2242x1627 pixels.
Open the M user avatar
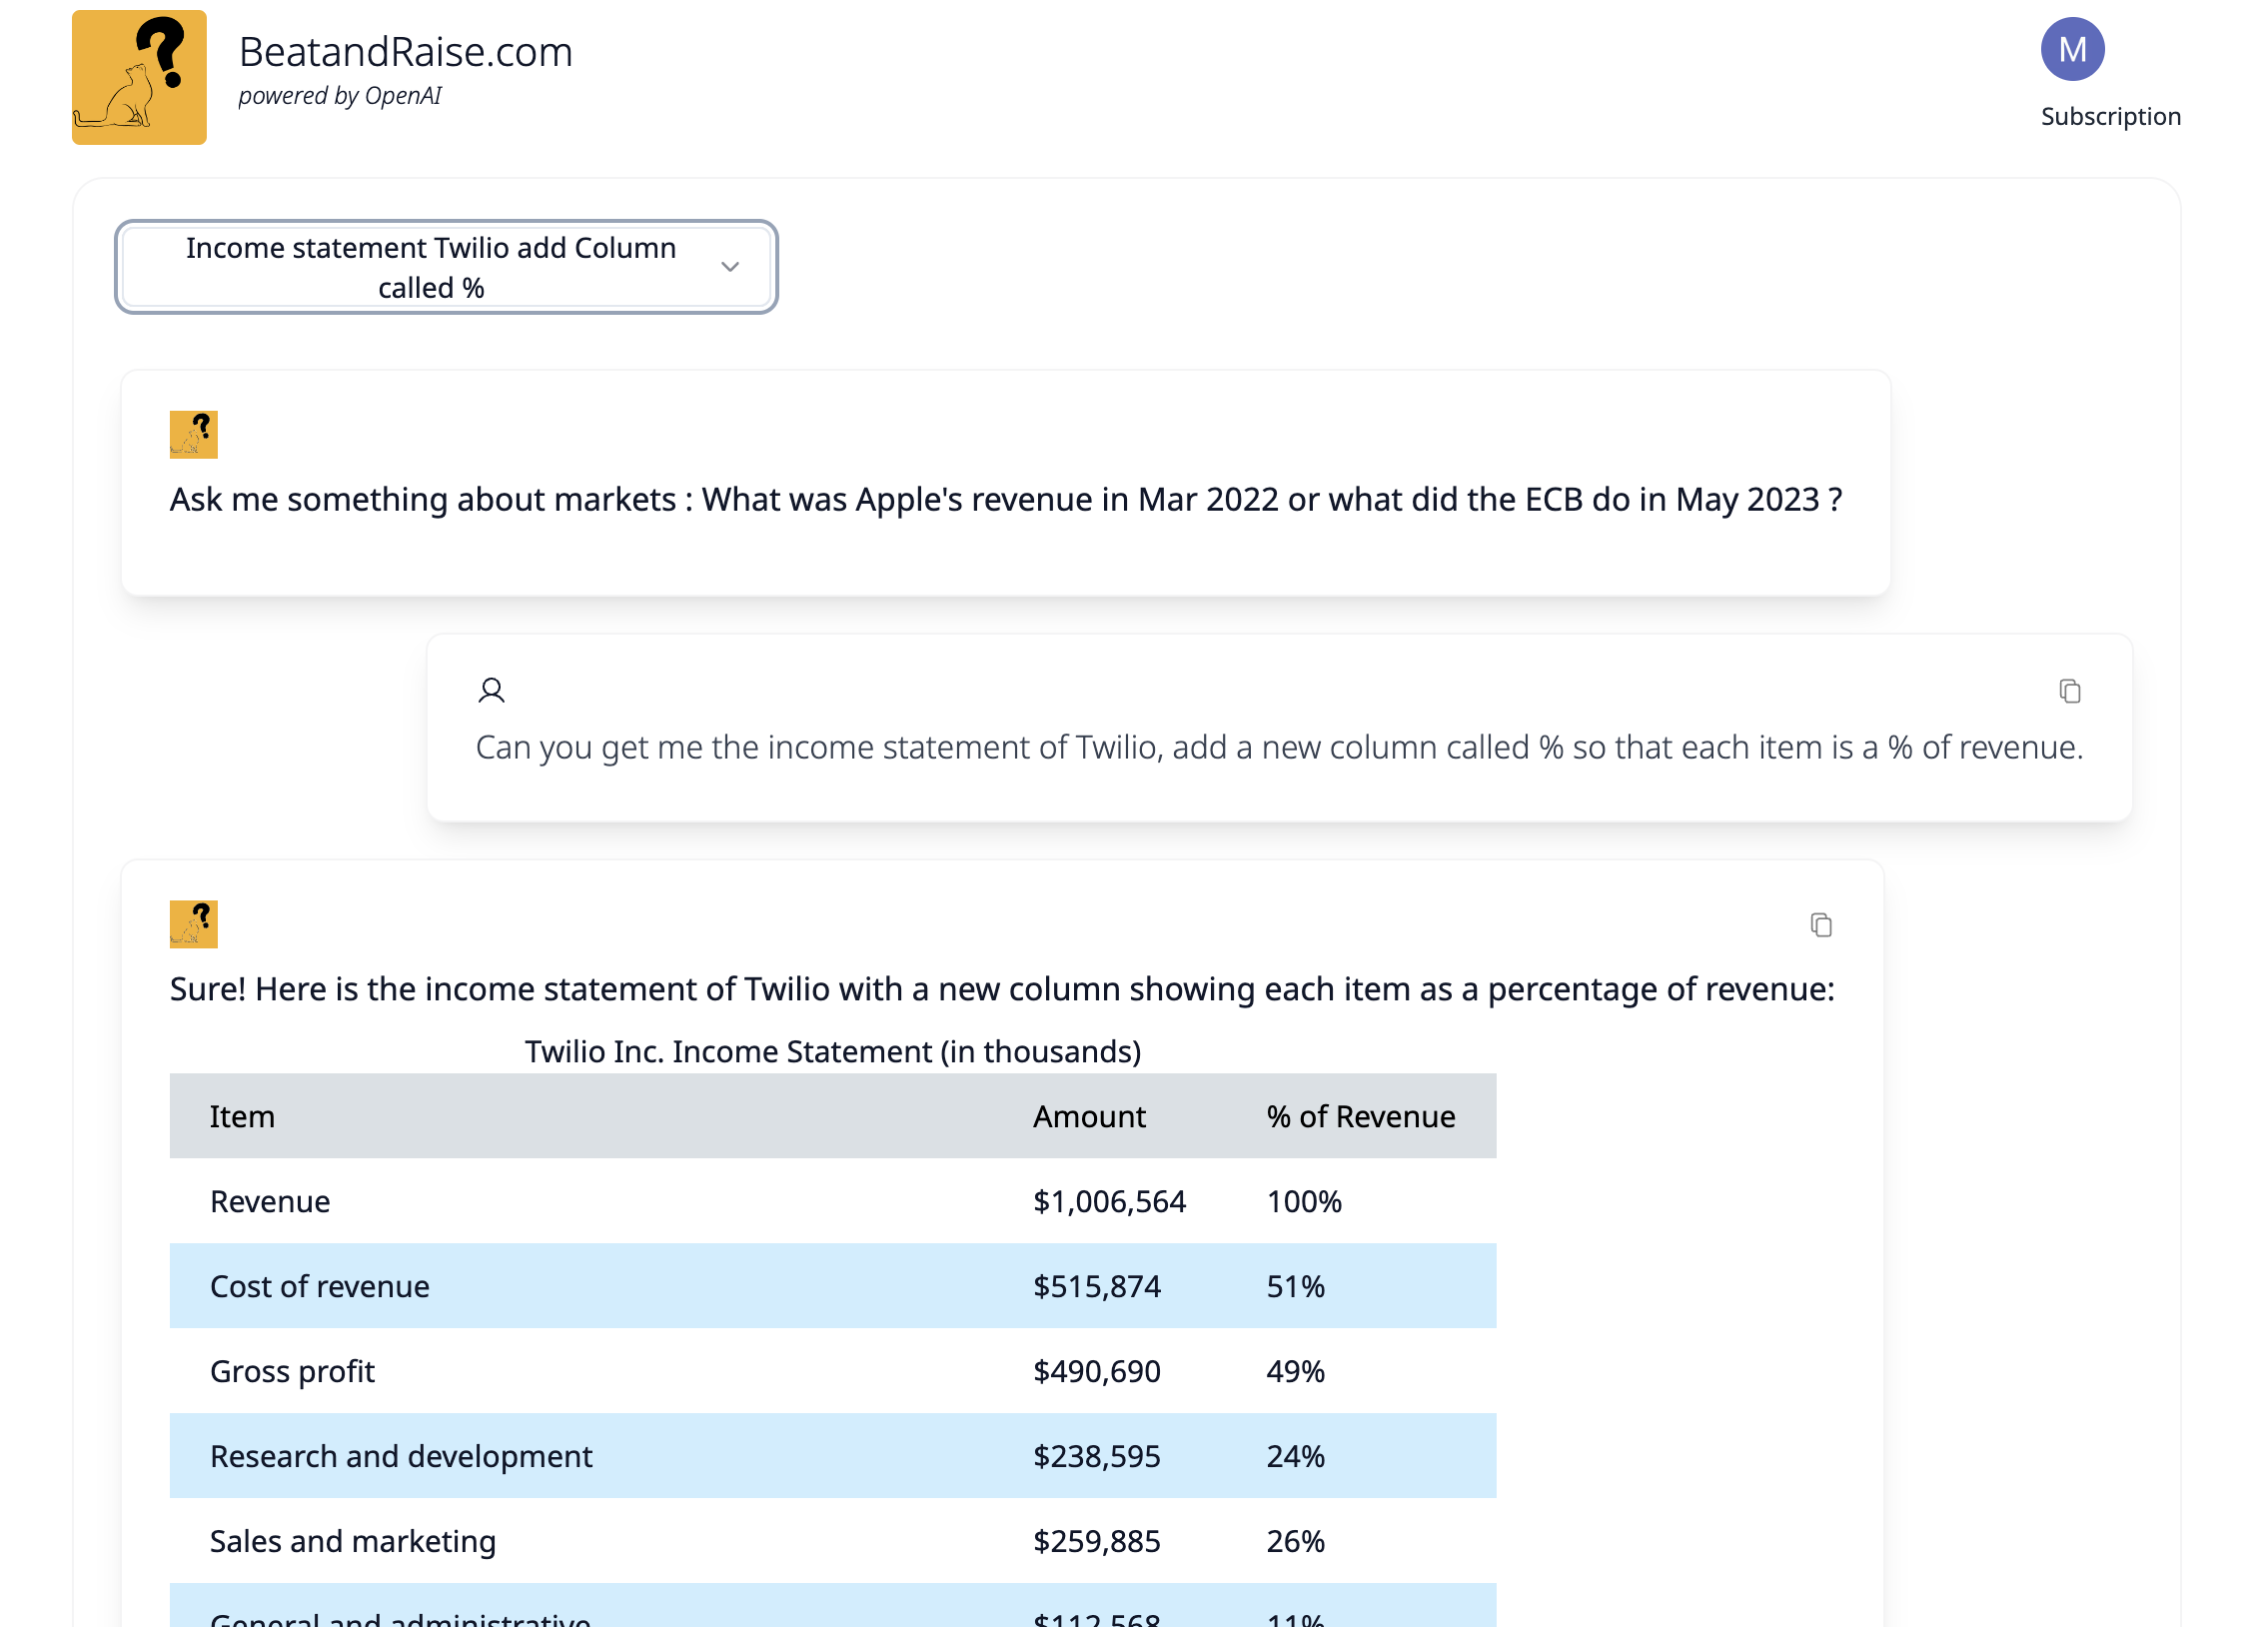click(2071, 49)
